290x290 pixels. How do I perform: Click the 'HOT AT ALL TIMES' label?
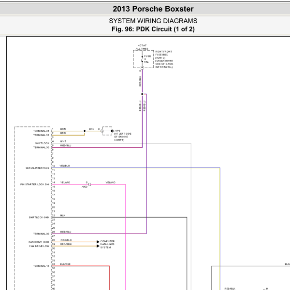pyautogui.click(x=142, y=47)
